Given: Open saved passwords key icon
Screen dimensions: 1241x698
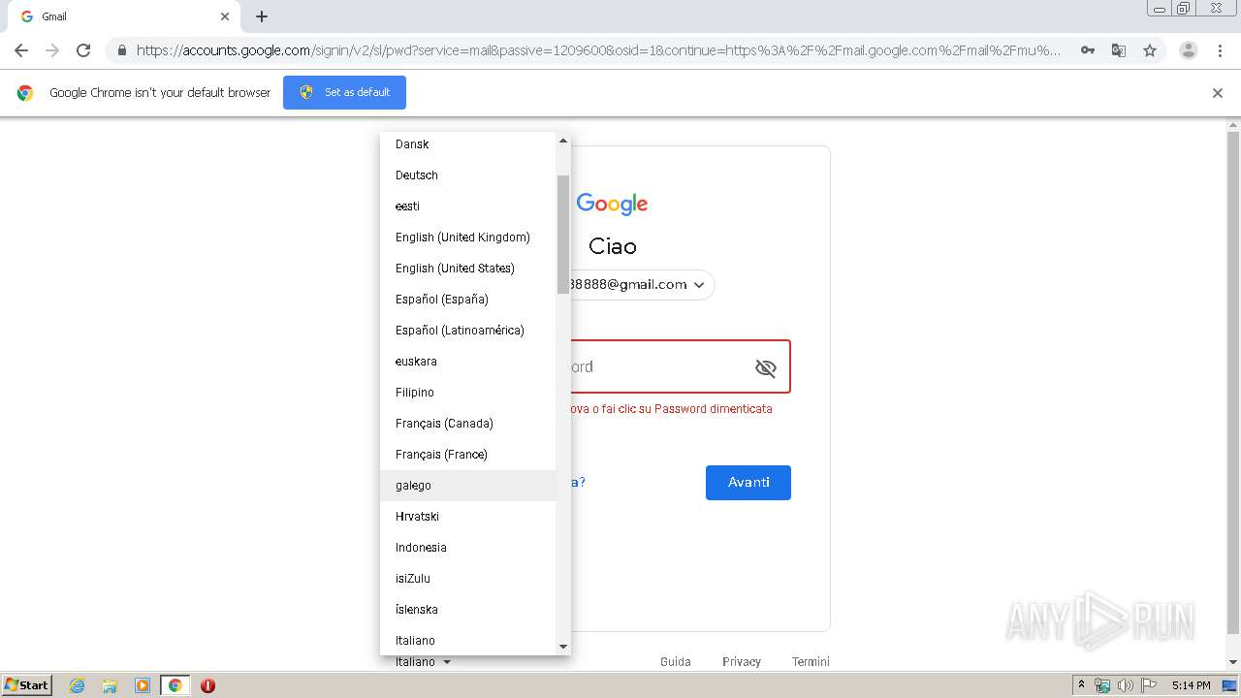Looking at the screenshot, I should [1088, 50].
